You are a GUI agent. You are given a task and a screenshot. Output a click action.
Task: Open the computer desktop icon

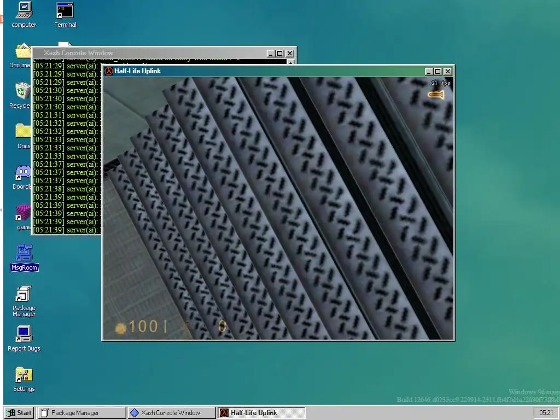tap(24, 15)
